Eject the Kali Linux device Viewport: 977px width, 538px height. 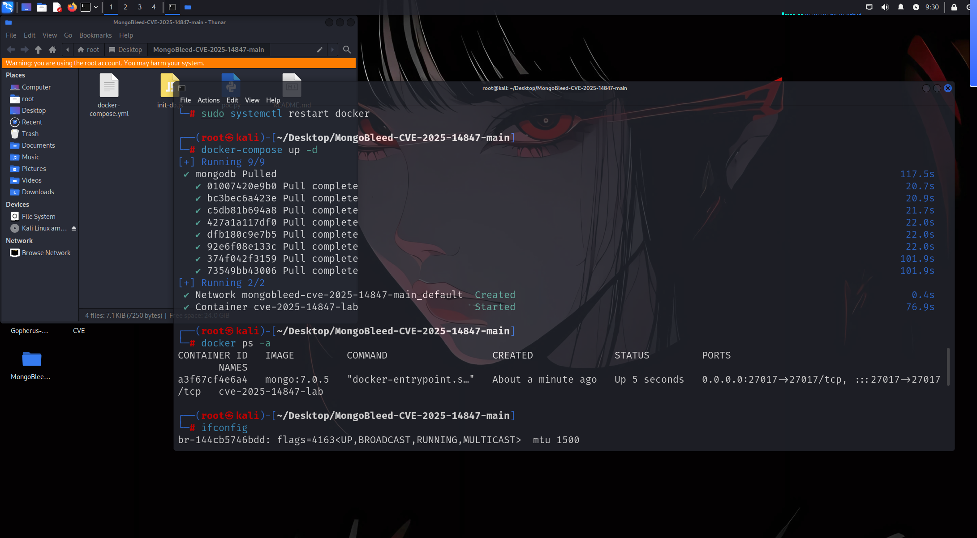click(74, 228)
